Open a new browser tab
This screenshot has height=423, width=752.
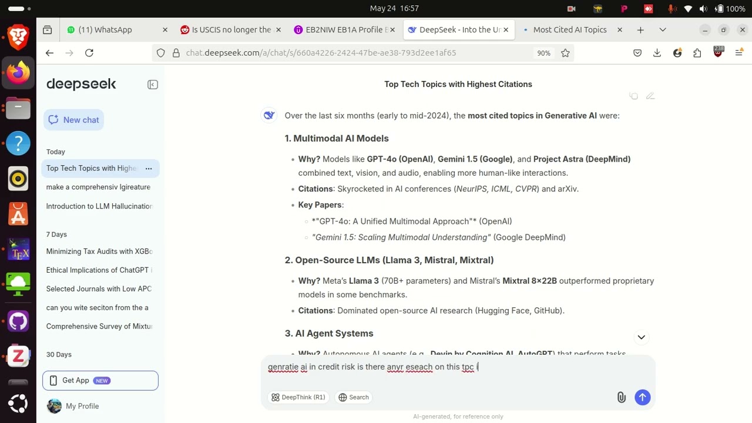640,30
